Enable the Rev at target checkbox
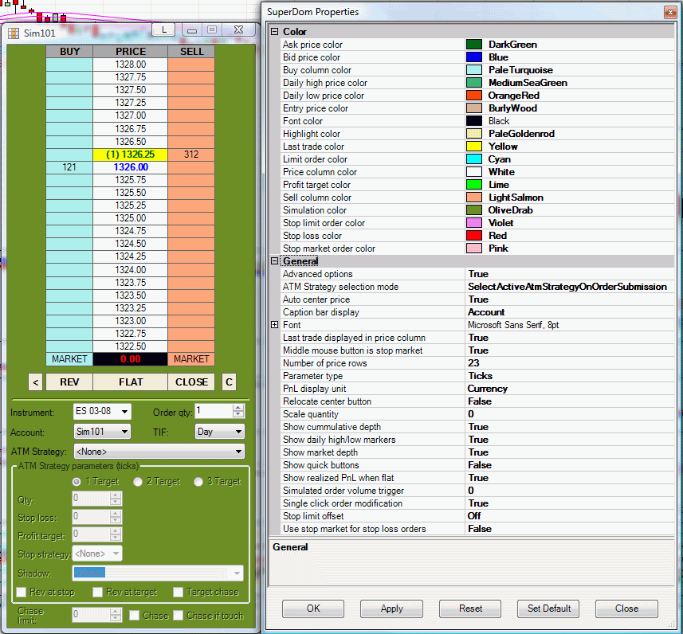This screenshot has height=634, width=683. [x=97, y=592]
